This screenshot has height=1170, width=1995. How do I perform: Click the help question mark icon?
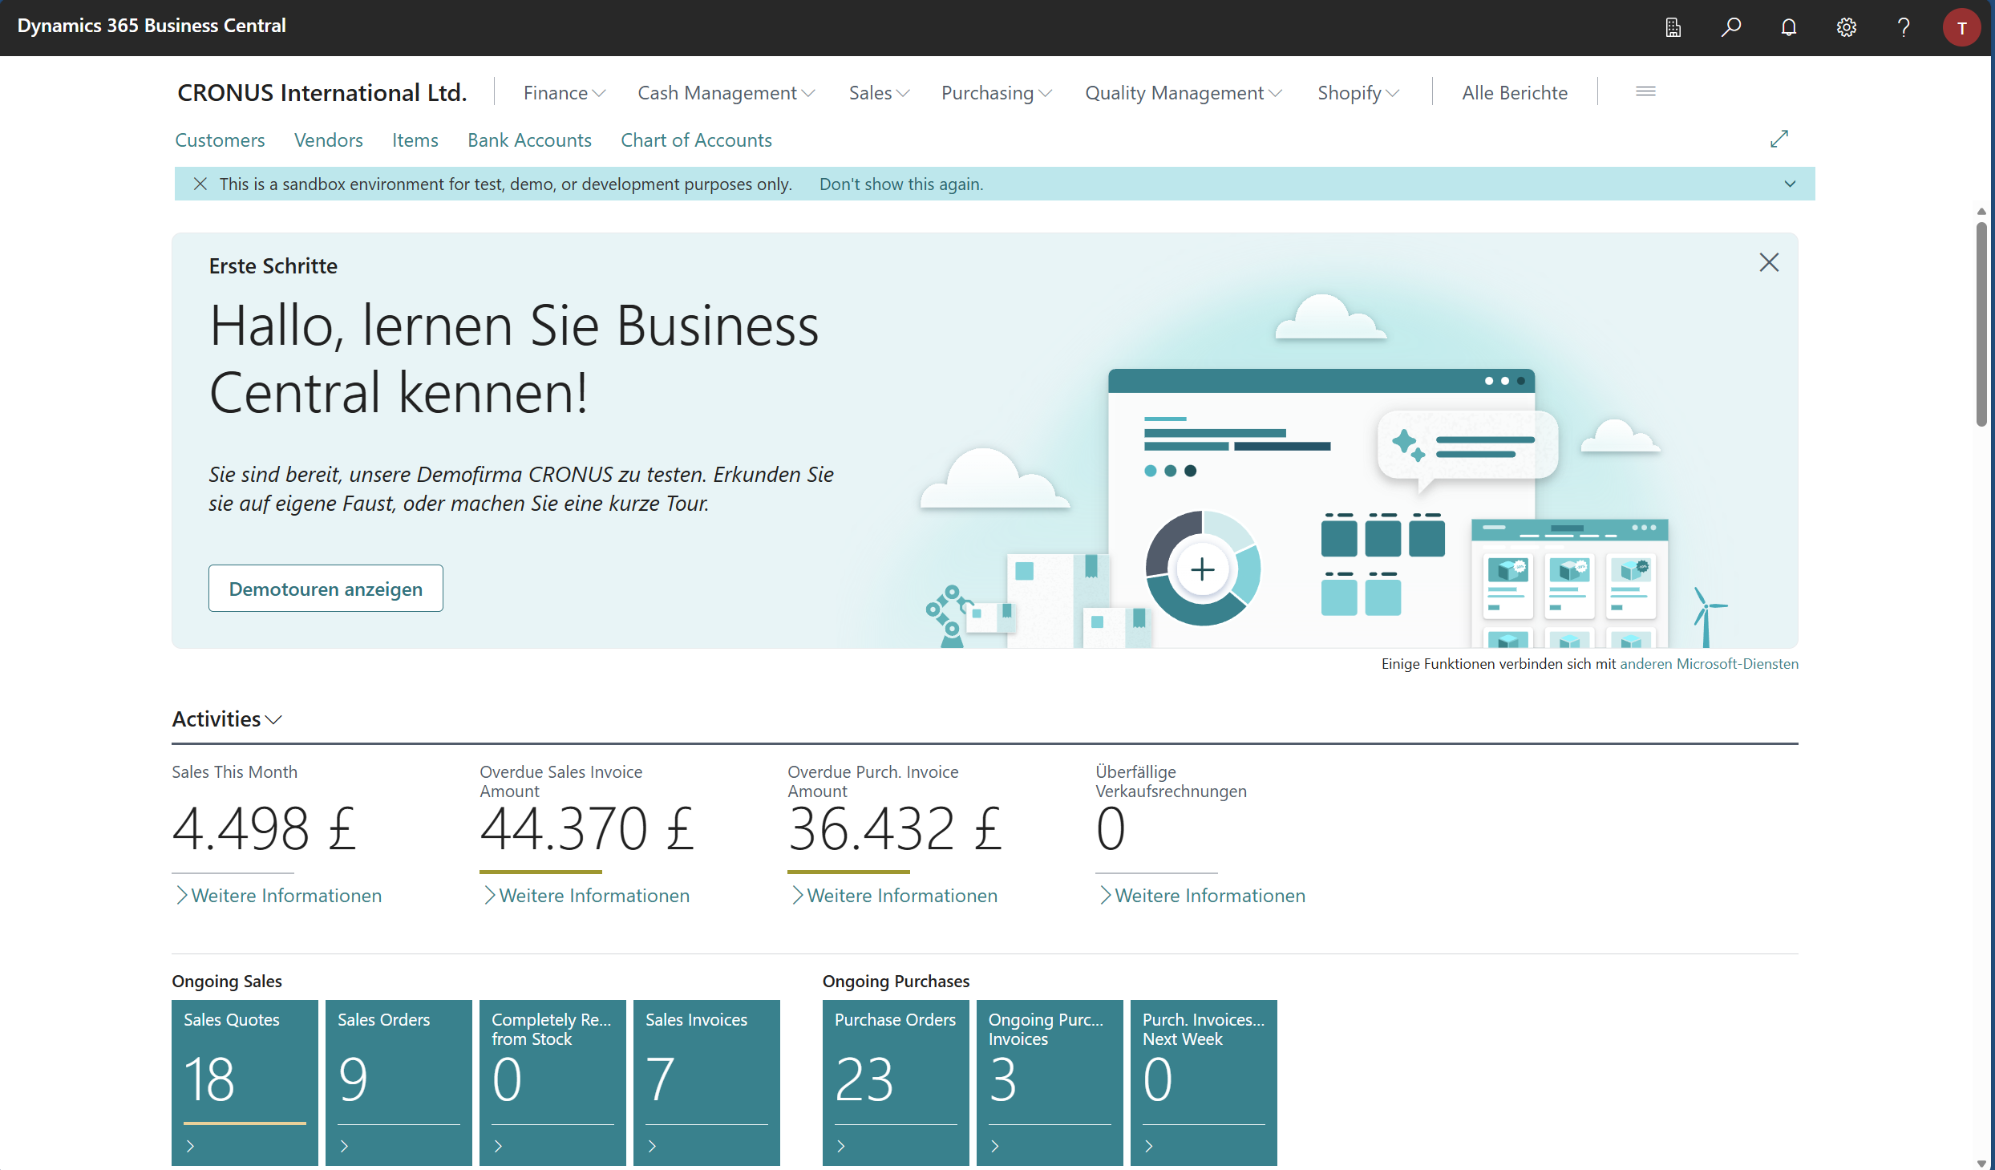tap(1904, 27)
